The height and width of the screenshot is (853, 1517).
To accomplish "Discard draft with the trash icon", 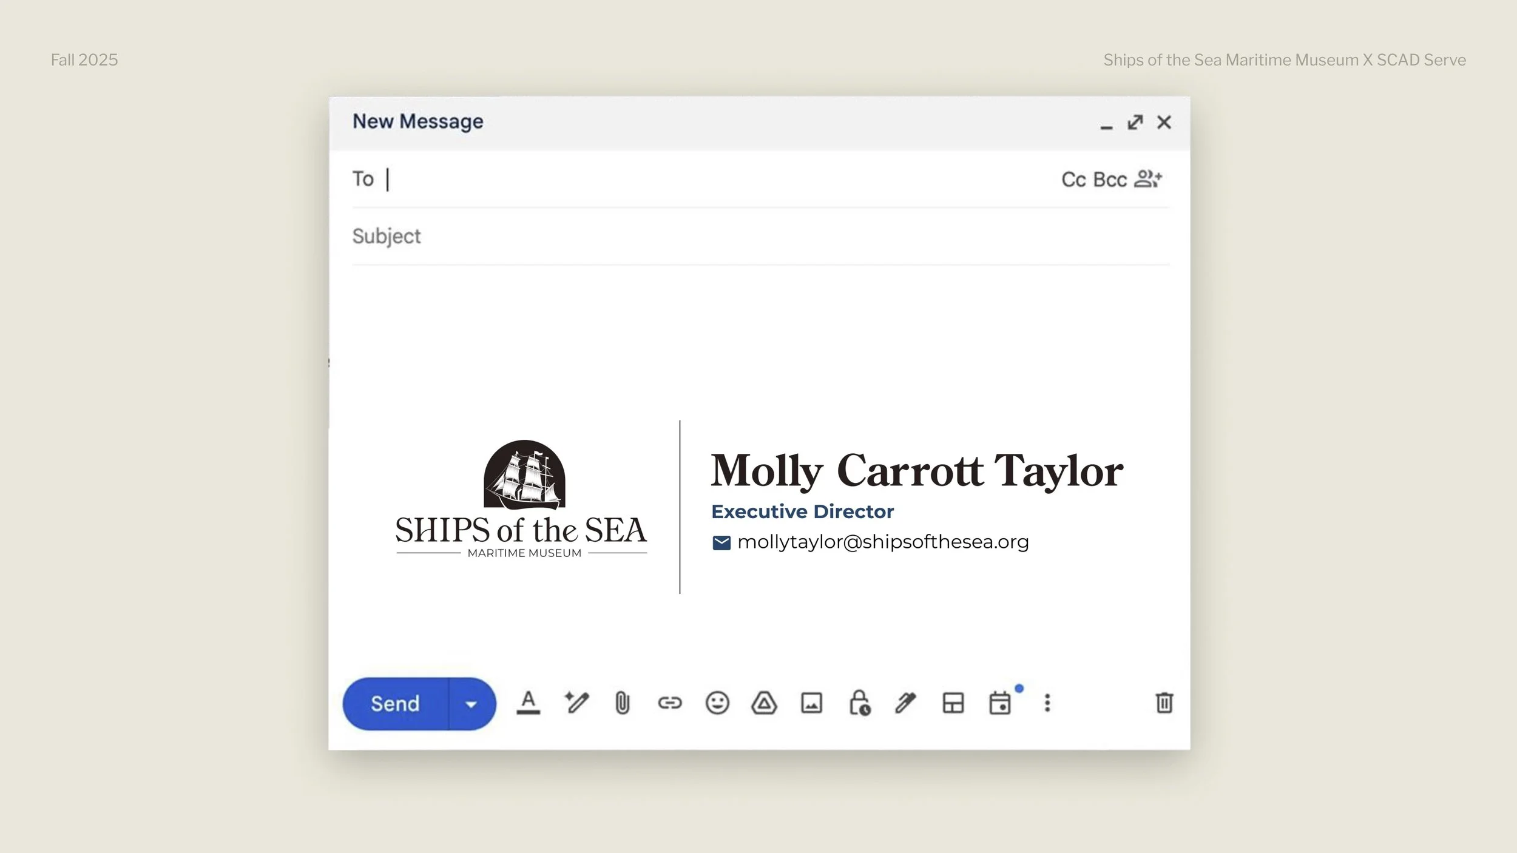I will [1164, 703].
